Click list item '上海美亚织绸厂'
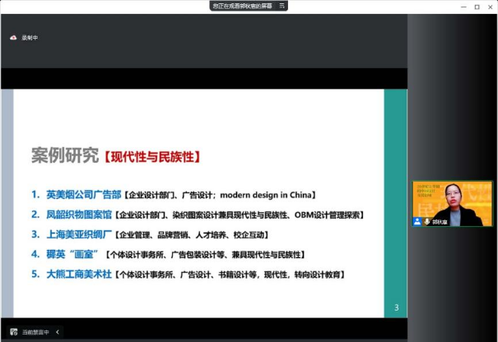This screenshot has height=342, width=498. coord(79,234)
